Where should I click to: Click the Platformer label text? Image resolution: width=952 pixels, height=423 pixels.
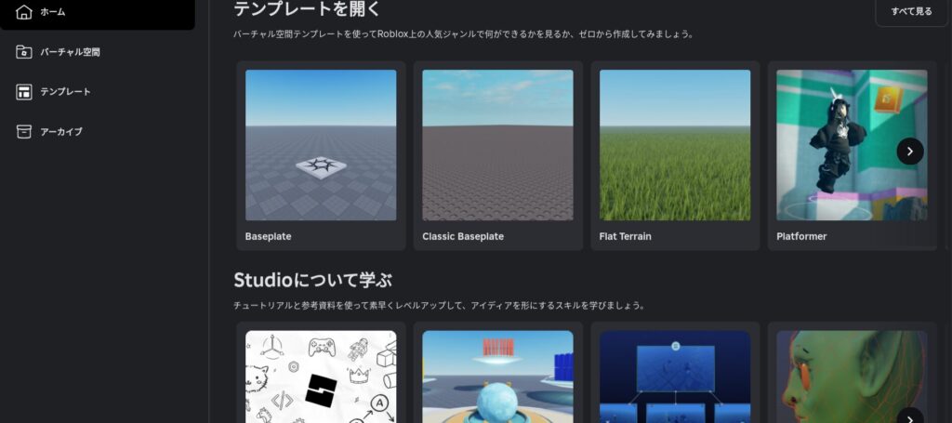pyautogui.click(x=801, y=237)
